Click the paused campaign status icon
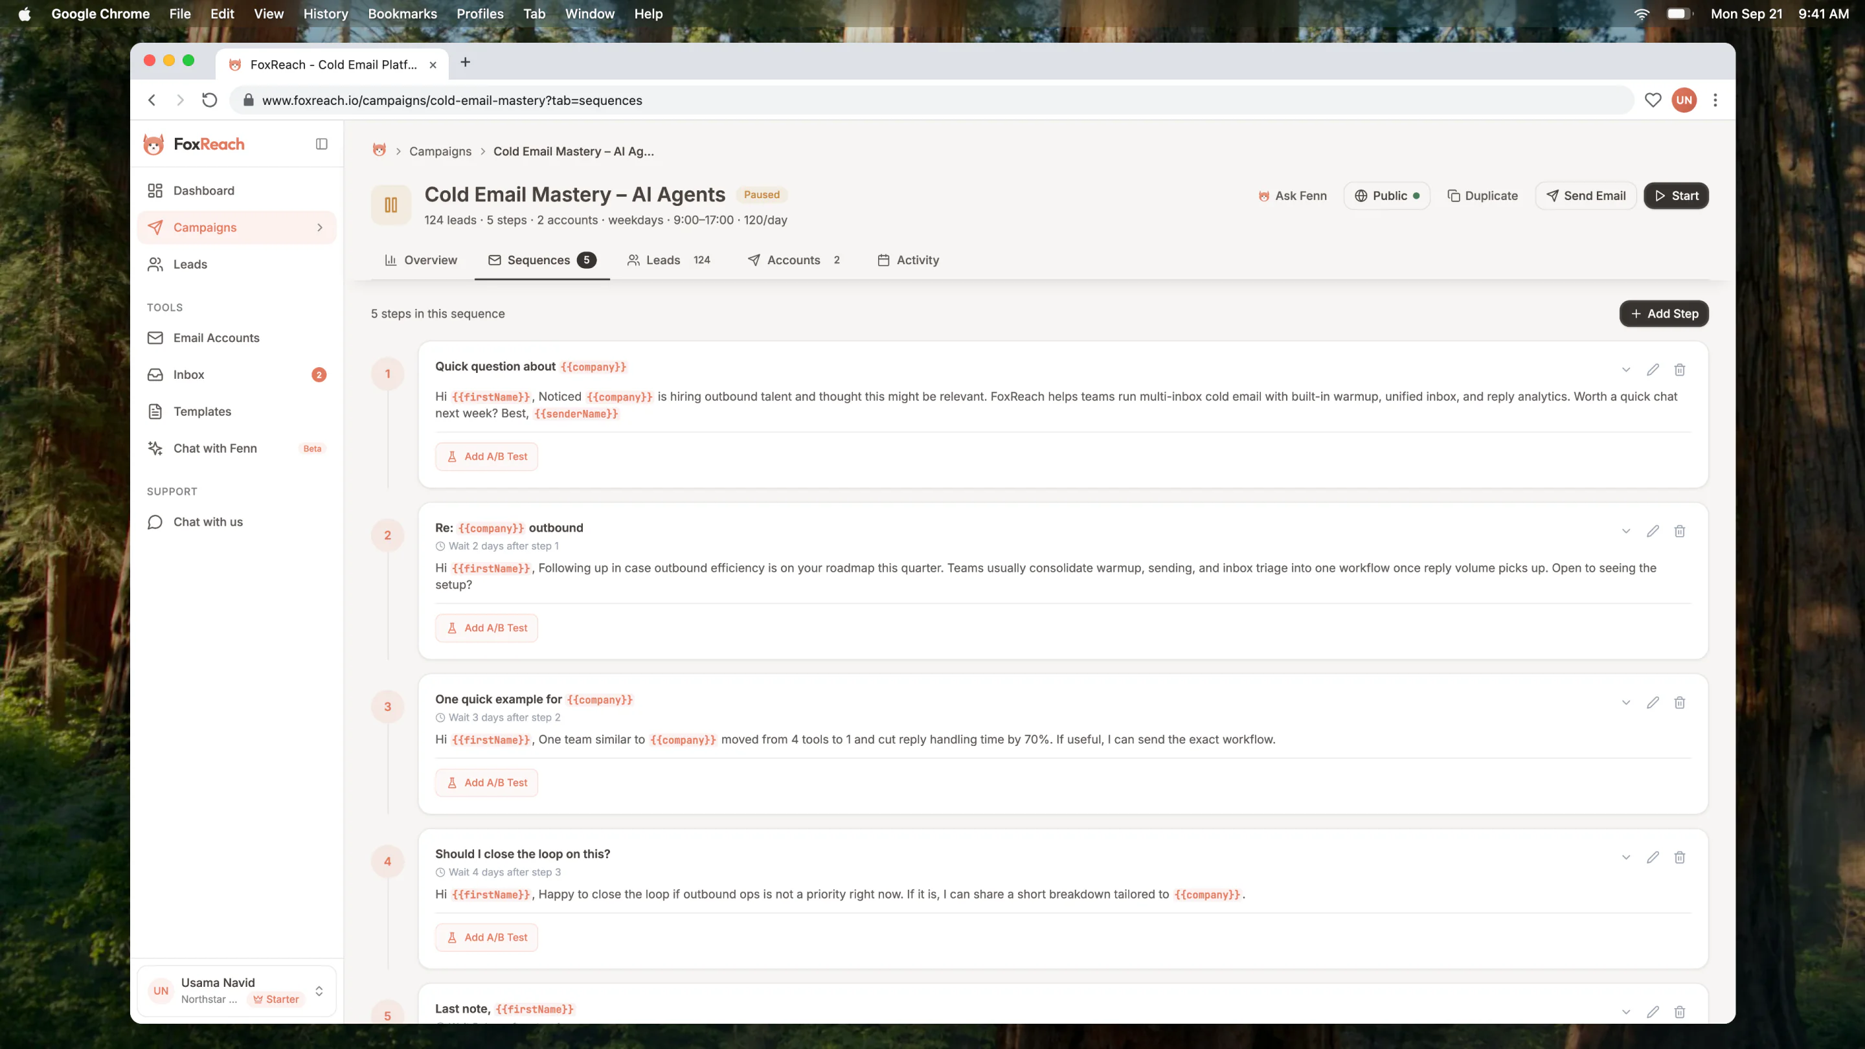The height and width of the screenshot is (1049, 1865). point(391,205)
